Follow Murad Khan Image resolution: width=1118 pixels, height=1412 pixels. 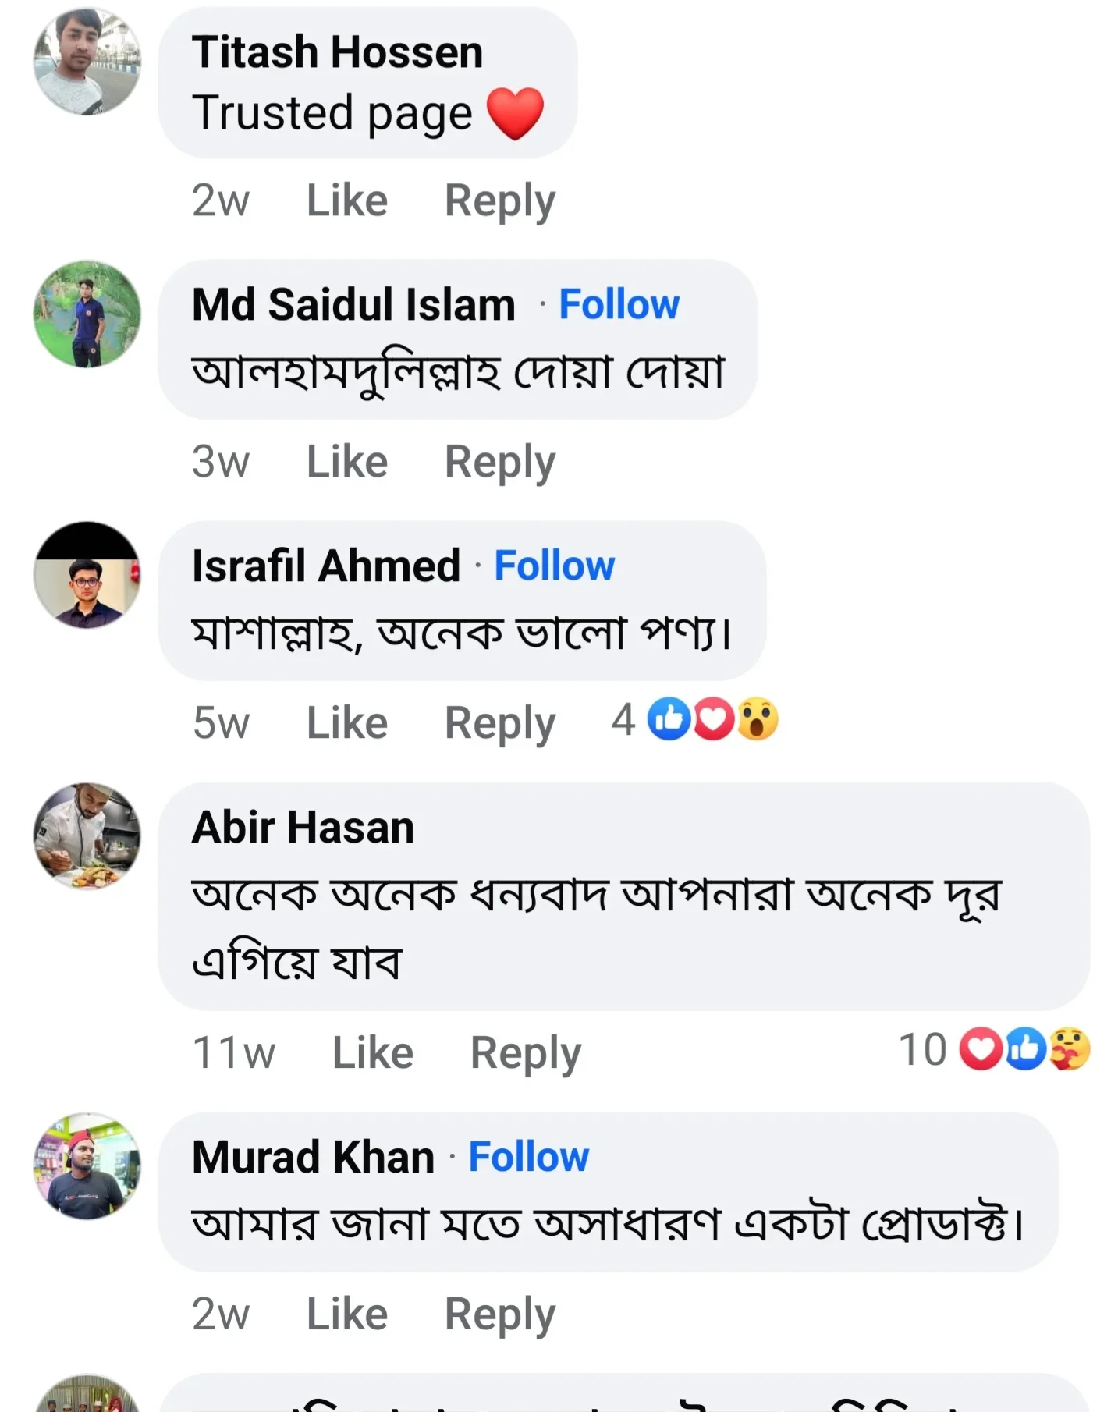527,1157
